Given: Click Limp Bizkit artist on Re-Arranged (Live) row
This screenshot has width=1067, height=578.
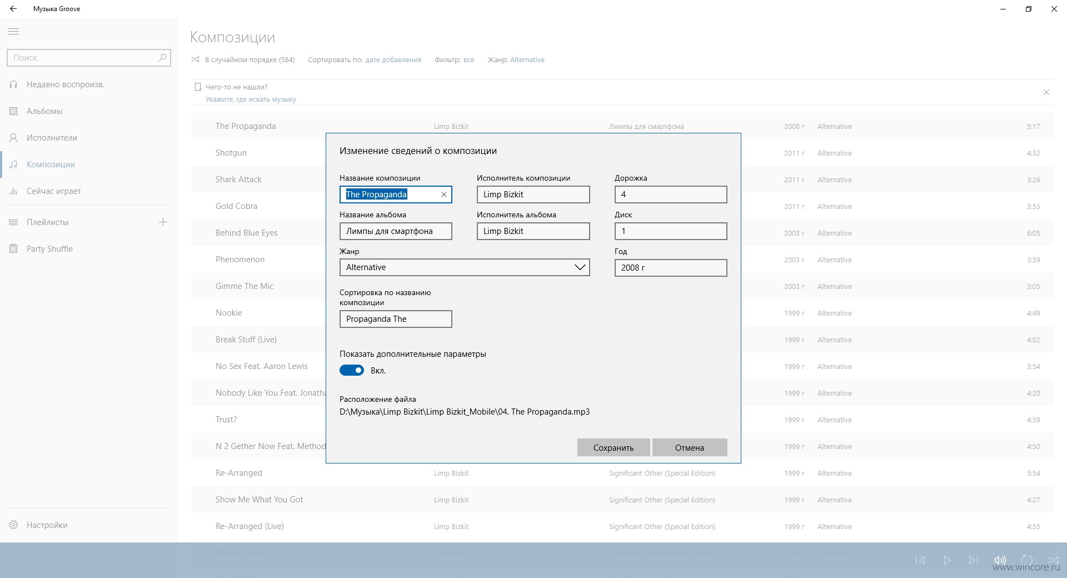Looking at the screenshot, I should click(451, 527).
